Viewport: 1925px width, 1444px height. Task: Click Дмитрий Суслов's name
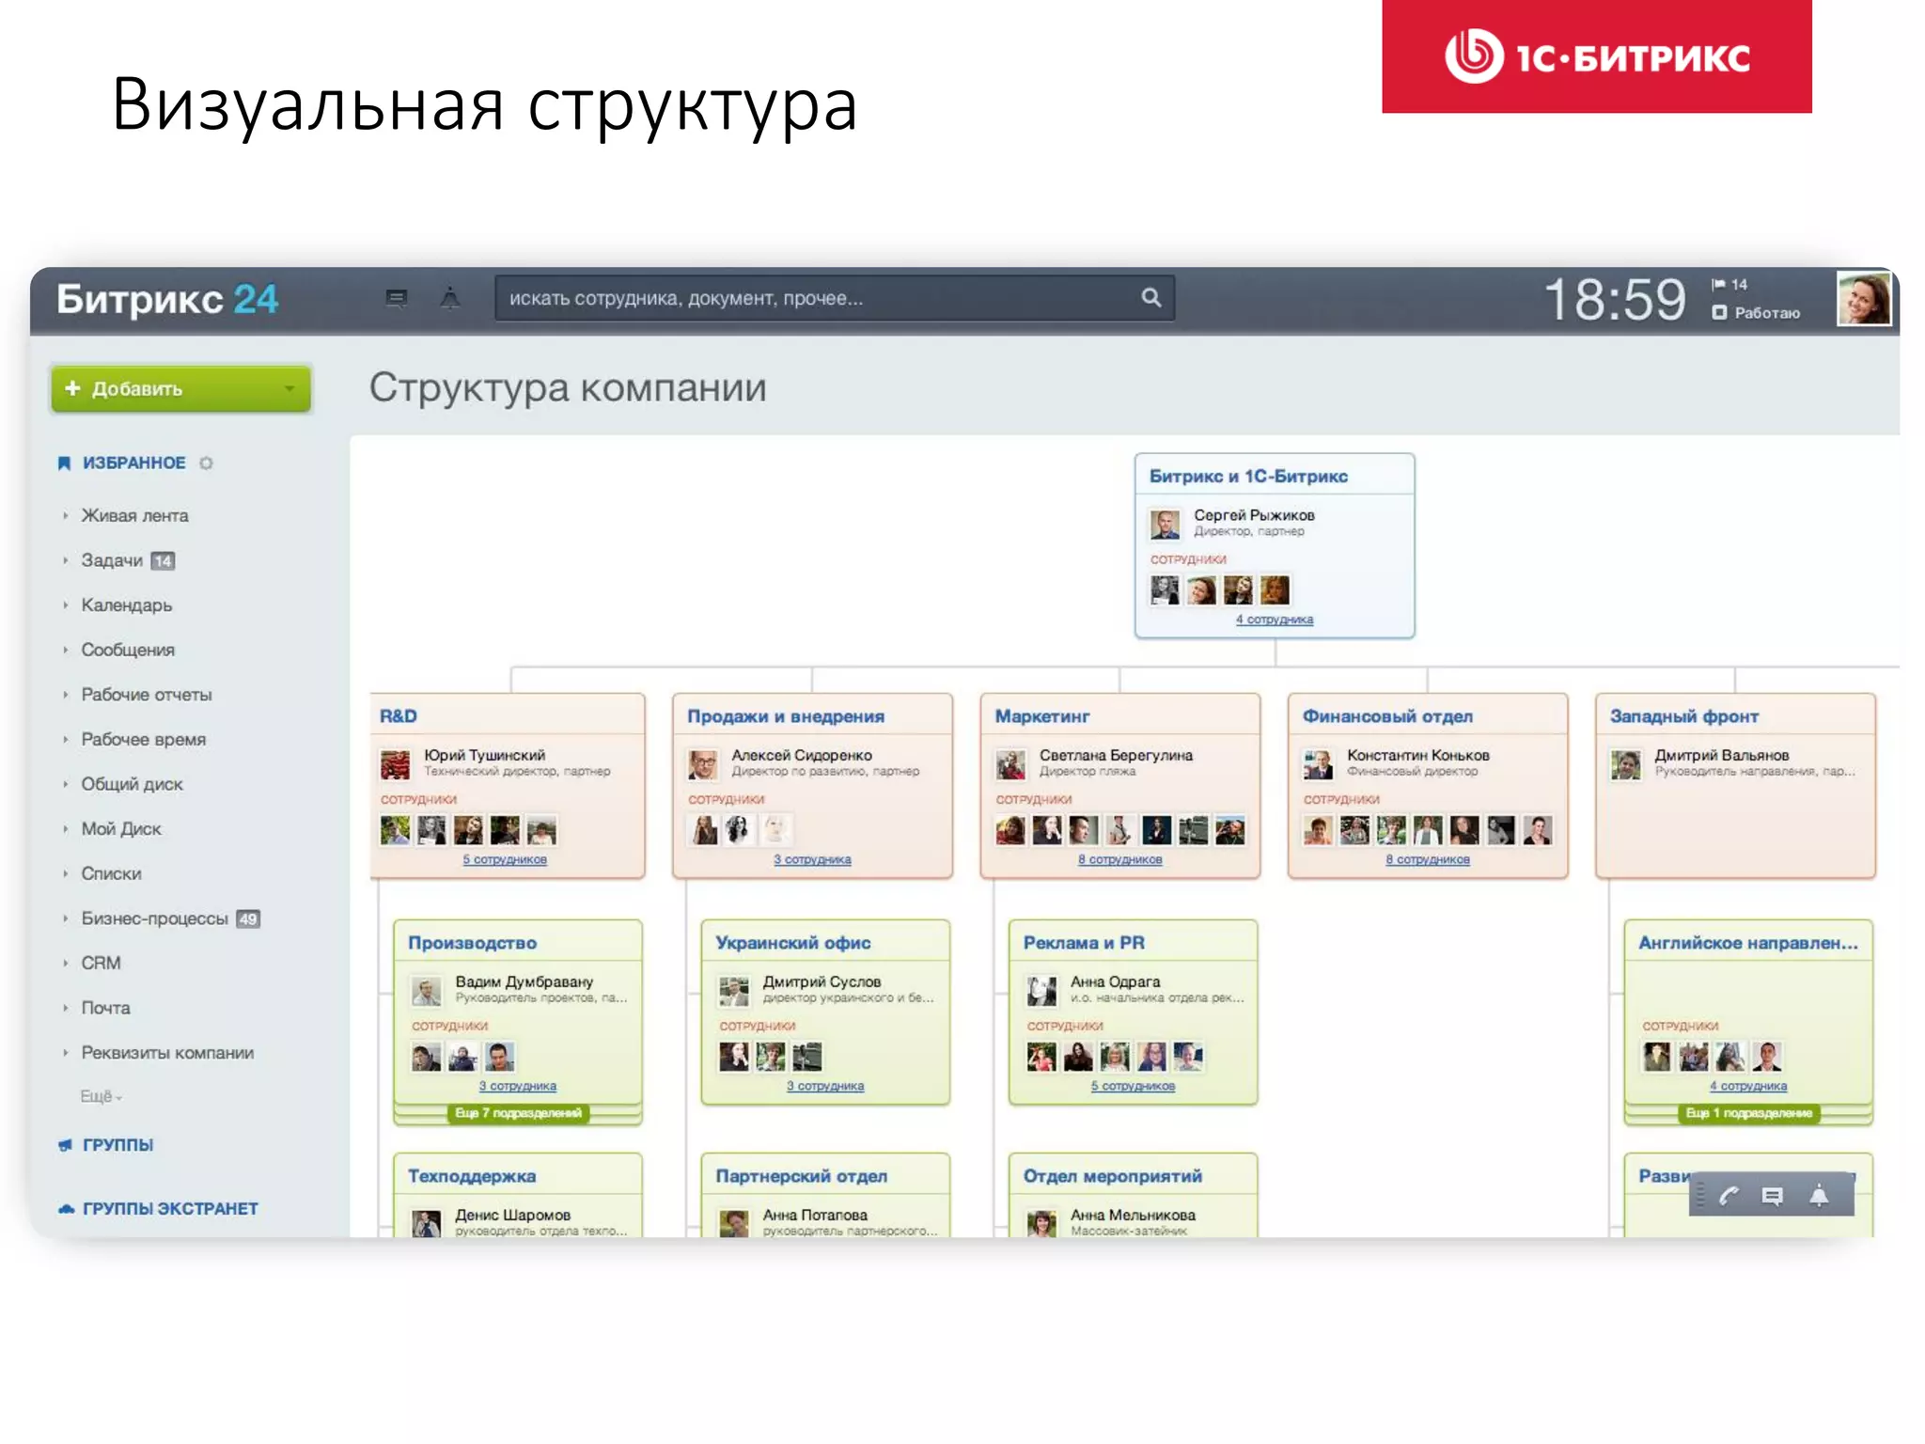[822, 982]
